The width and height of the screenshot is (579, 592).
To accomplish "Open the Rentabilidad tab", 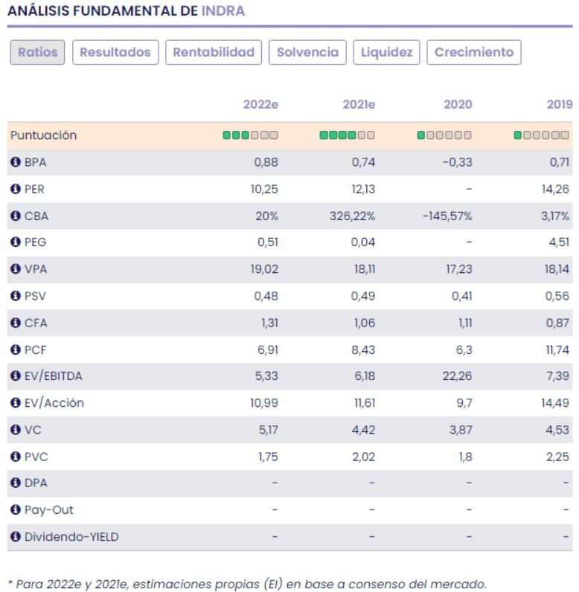I will pyautogui.click(x=214, y=52).
